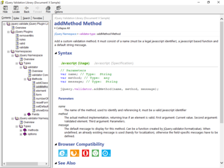The height and width of the screenshot is (168, 224).
Task: Collapse the Syntax section
Action: pos(56,53)
